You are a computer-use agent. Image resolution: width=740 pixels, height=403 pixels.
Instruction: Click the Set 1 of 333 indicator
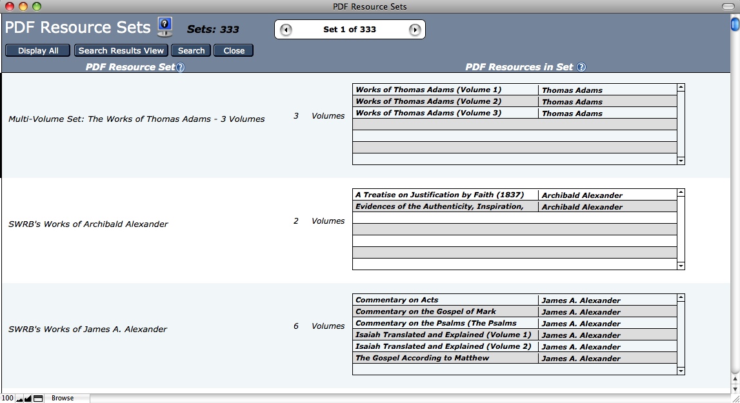pyautogui.click(x=350, y=29)
